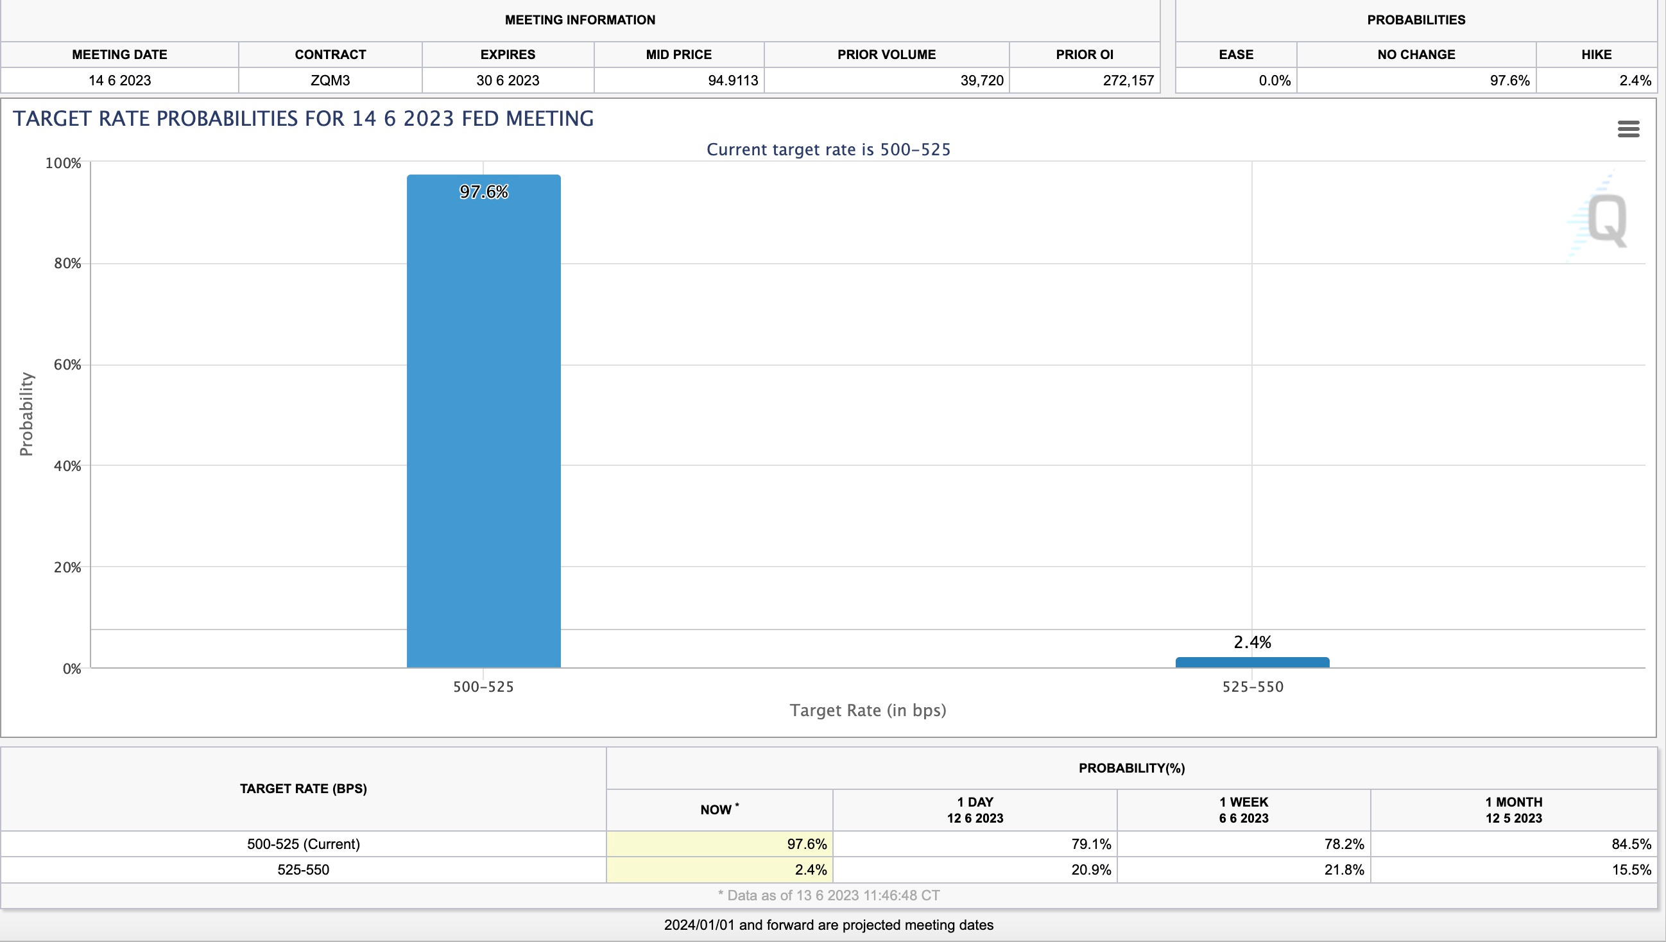Image resolution: width=1666 pixels, height=942 pixels.
Task: Select the PRIOR OI value 272,157
Action: (x=1128, y=80)
